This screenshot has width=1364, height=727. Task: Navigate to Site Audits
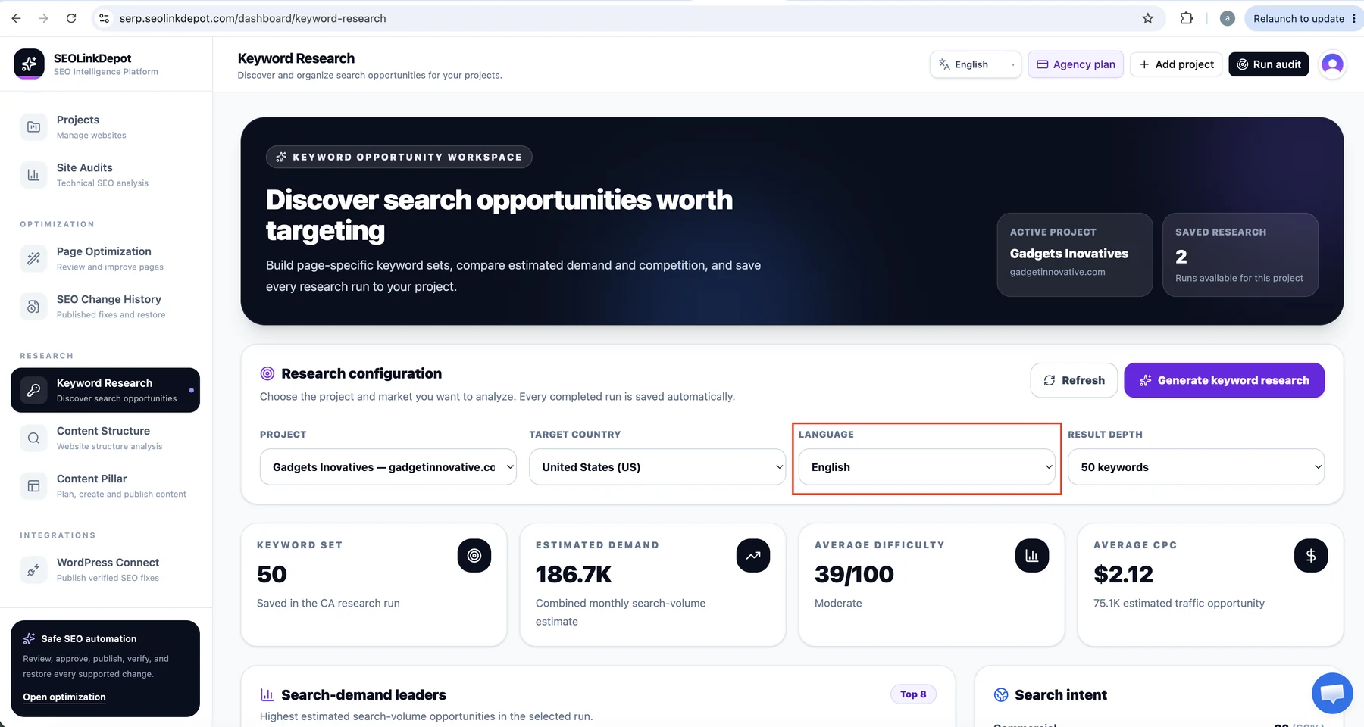[105, 174]
